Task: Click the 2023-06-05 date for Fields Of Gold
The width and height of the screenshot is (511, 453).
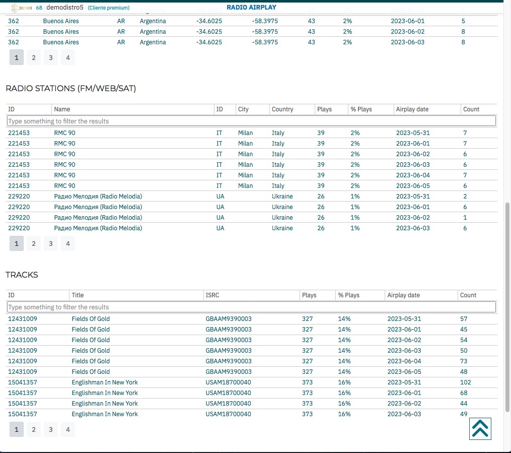Action: 404,371
